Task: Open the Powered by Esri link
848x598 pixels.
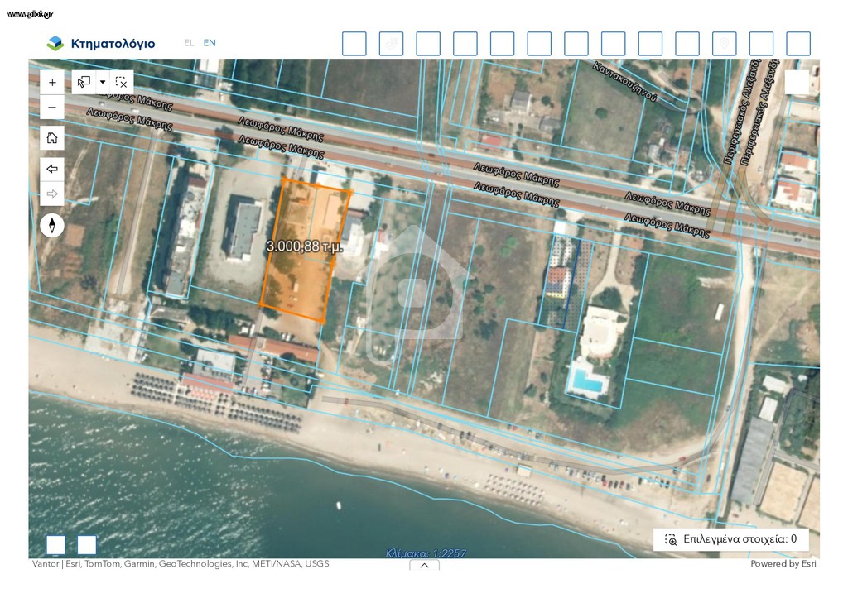Action: [783, 564]
